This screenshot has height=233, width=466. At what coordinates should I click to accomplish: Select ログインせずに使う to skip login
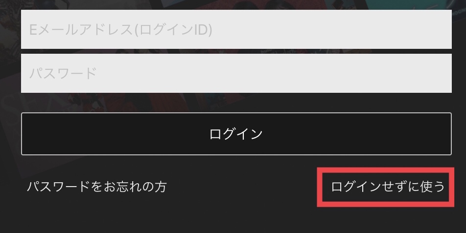pyautogui.click(x=388, y=187)
